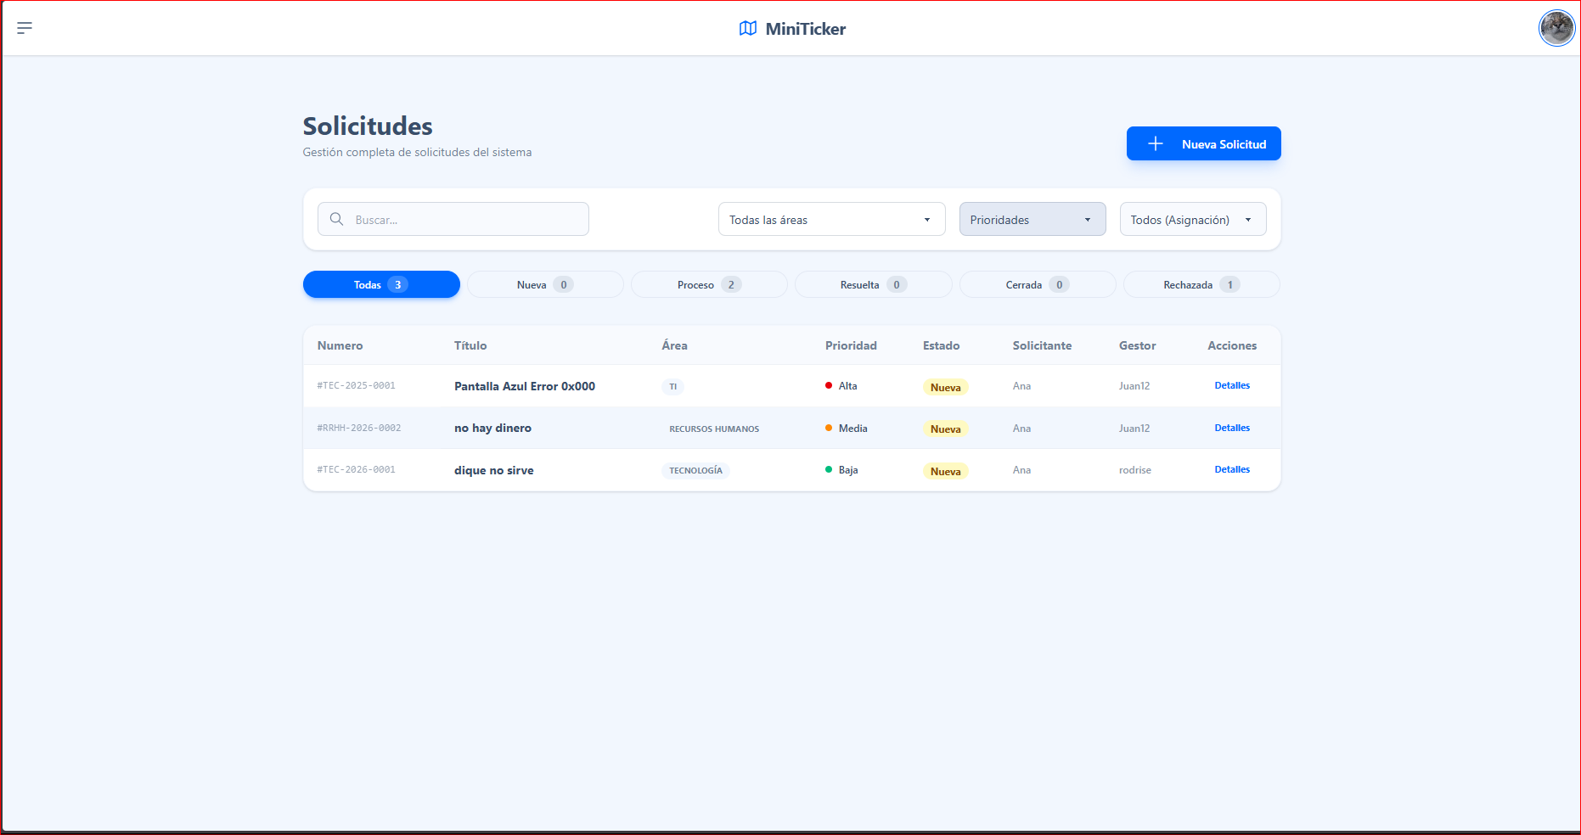Click the red Alta priority dot

pos(829,386)
